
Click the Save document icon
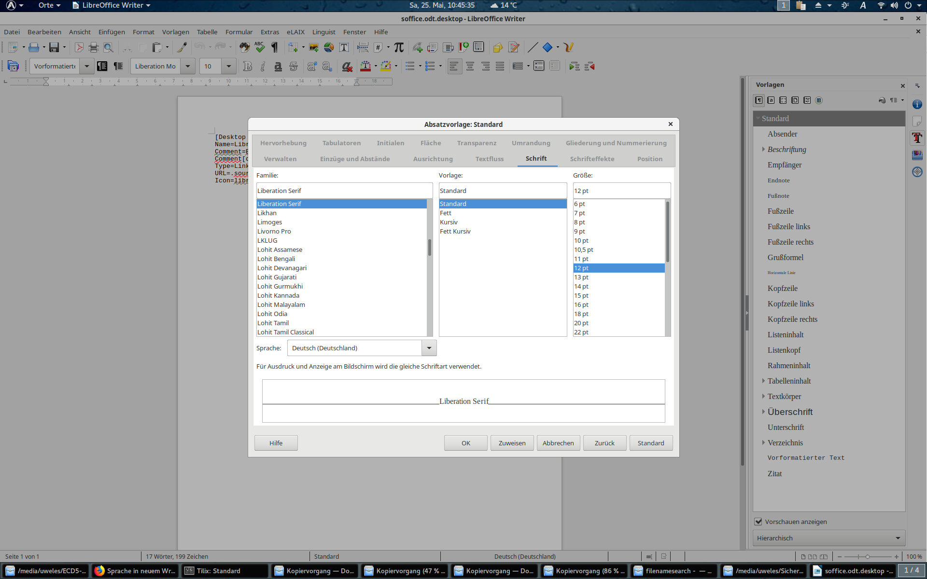click(x=54, y=47)
